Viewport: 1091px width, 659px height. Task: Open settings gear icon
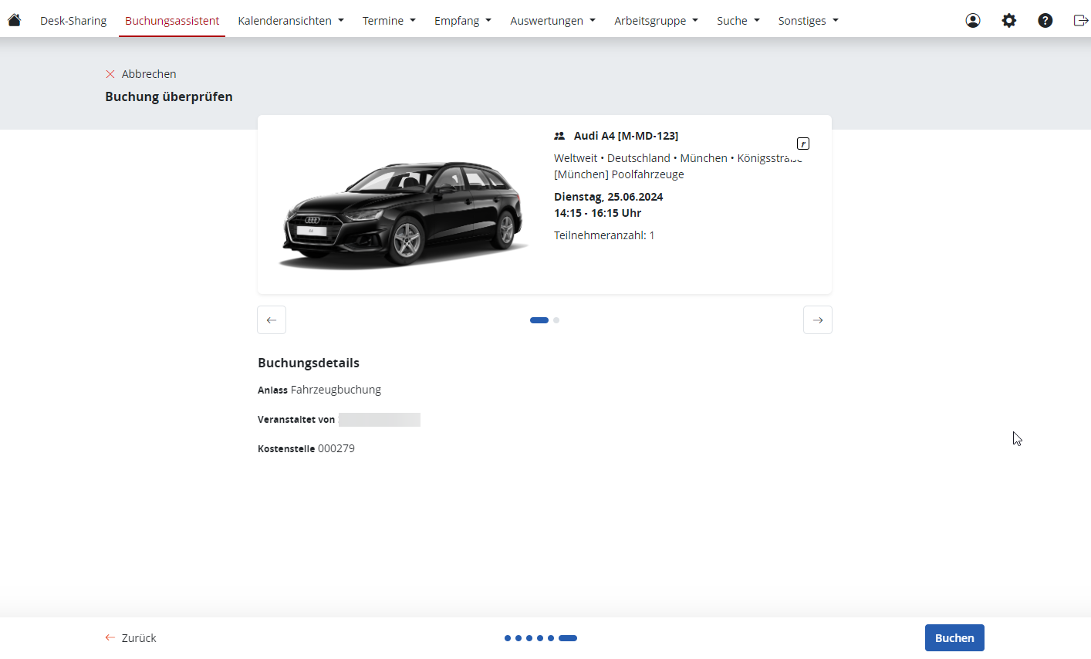(1009, 21)
